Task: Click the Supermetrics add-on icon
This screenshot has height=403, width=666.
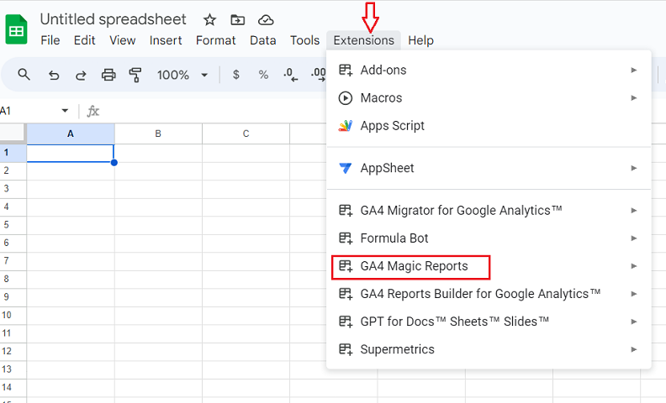Action: [346, 349]
